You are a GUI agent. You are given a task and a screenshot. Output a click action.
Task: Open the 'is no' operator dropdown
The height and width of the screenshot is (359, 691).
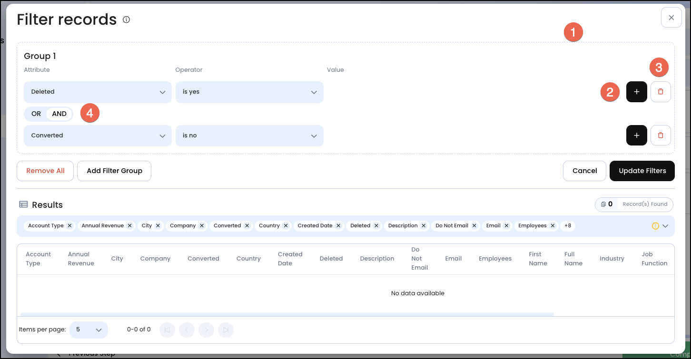tap(249, 136)
